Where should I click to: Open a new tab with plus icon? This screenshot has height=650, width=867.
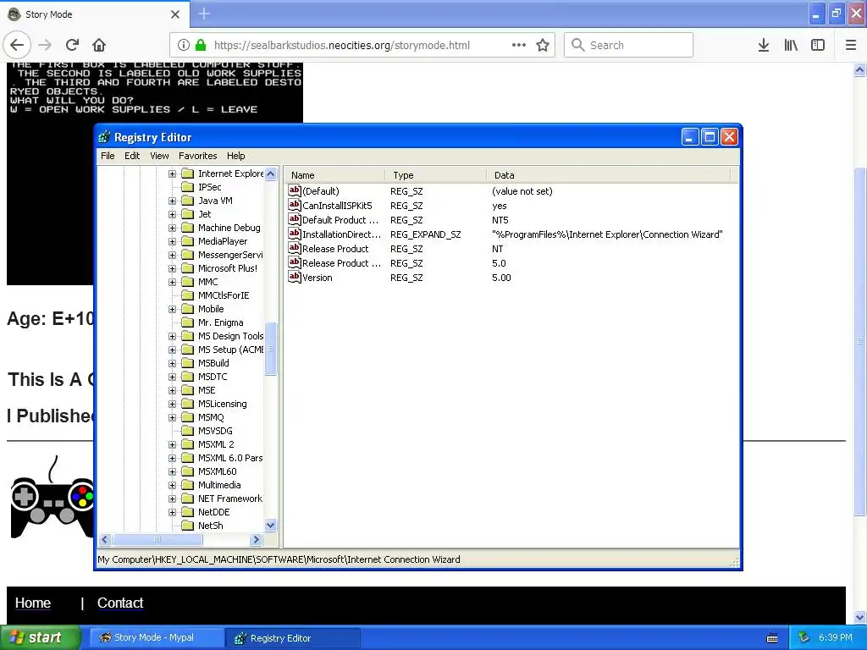(x=203, y=14)
